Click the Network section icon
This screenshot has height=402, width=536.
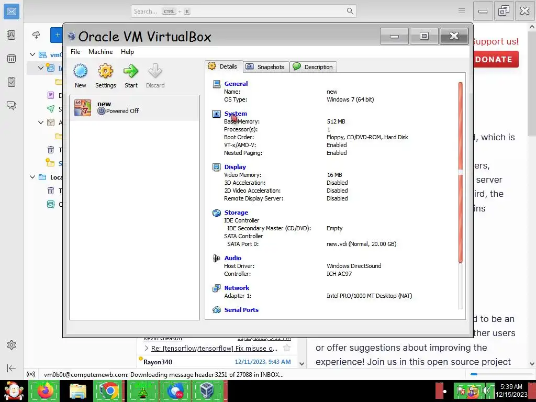click(x=216, y=288)
